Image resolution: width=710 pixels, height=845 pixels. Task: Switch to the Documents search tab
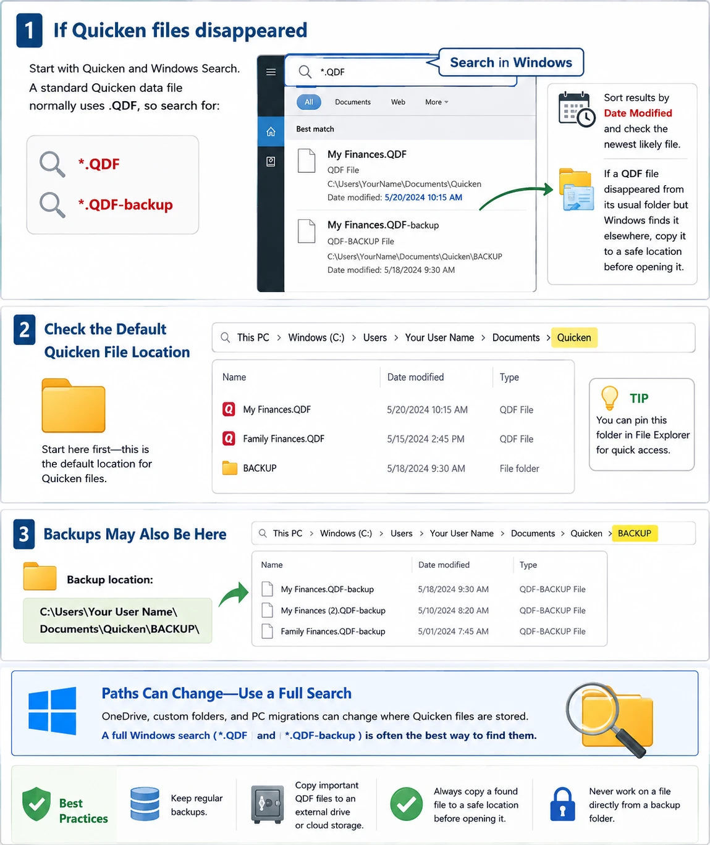353,102
